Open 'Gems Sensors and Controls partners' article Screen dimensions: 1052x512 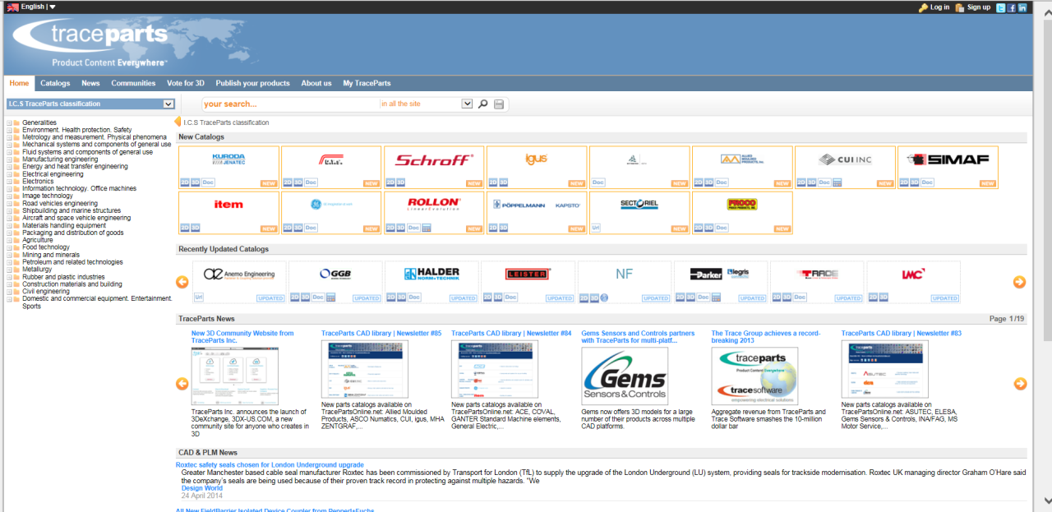coord(638,337)
